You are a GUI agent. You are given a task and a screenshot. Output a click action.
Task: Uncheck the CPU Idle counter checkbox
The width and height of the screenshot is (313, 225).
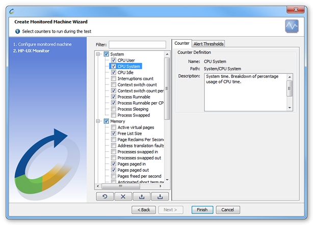click(114, 72)
